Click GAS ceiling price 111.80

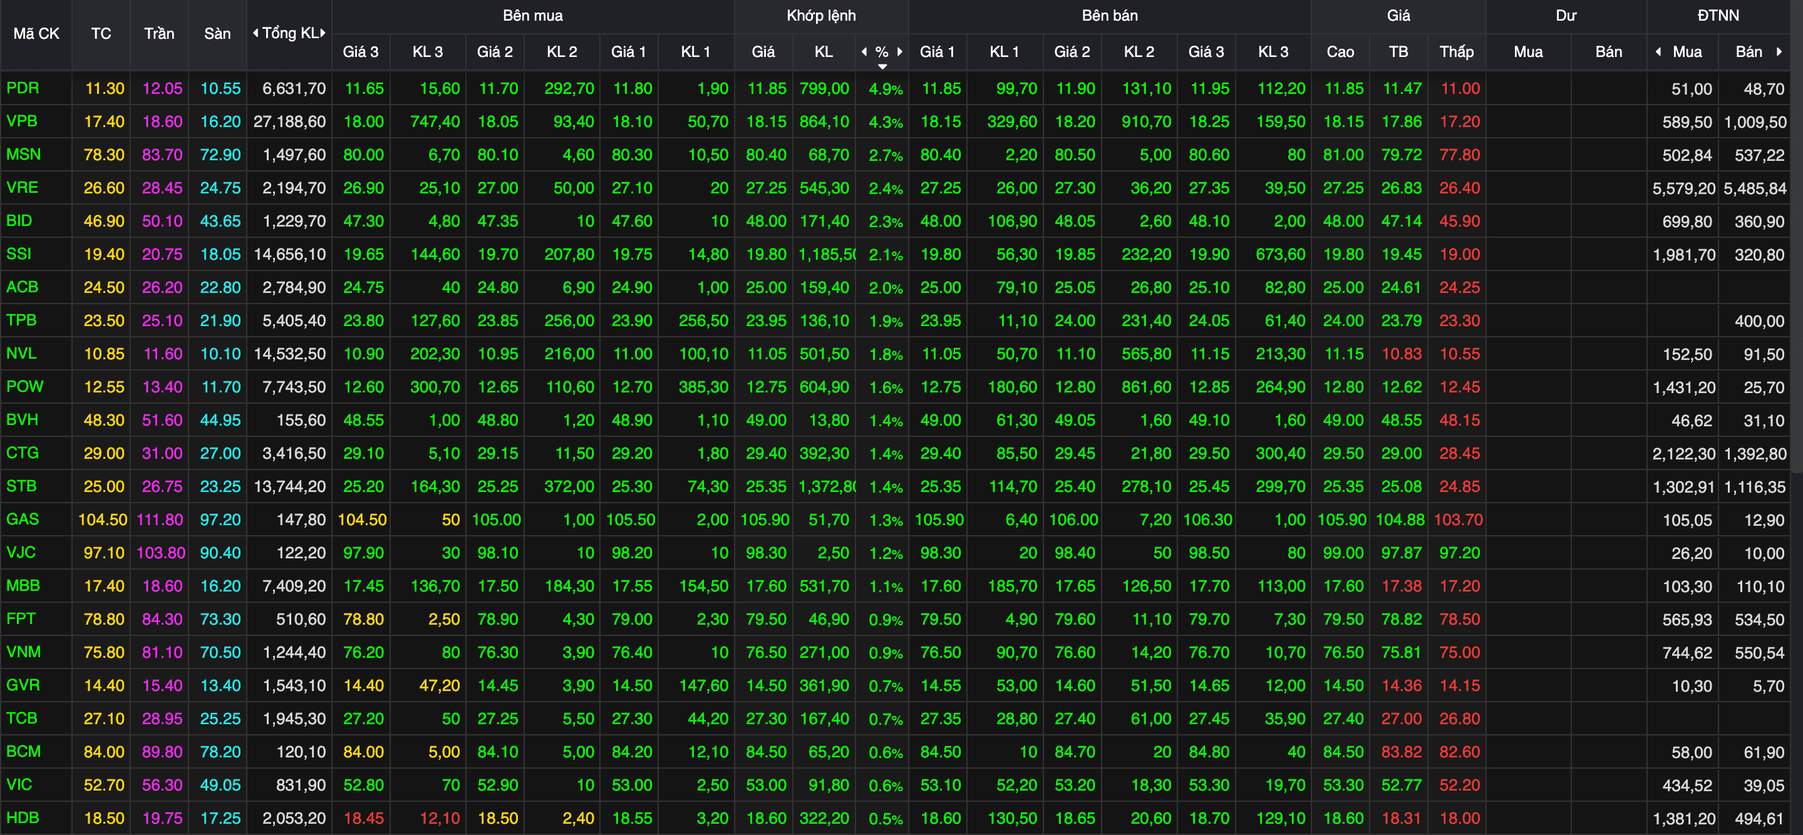(x=160, y=520)
